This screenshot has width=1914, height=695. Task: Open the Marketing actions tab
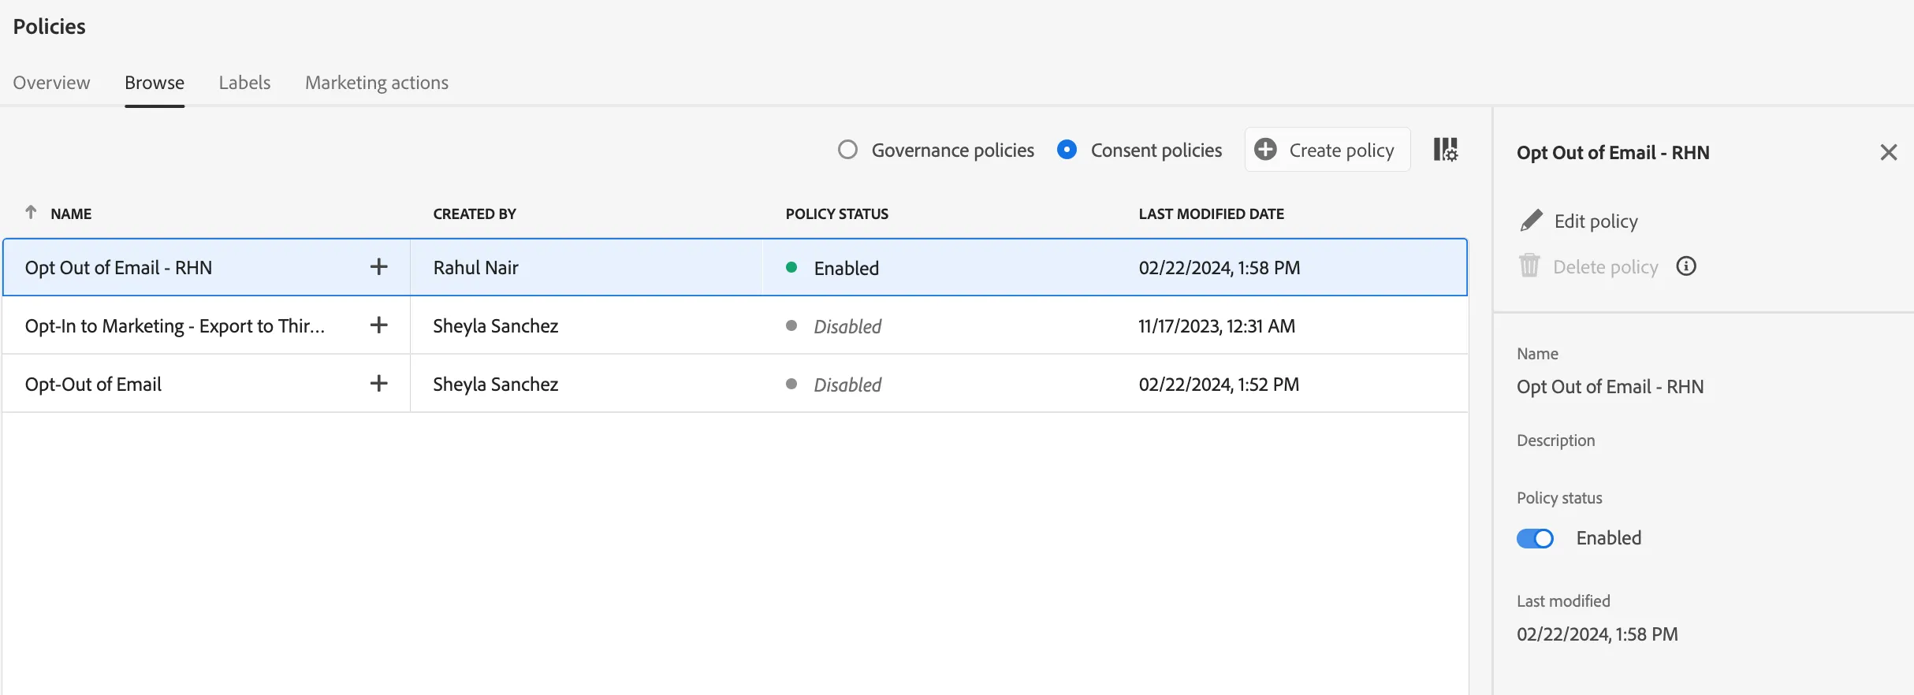click(377, 83)
